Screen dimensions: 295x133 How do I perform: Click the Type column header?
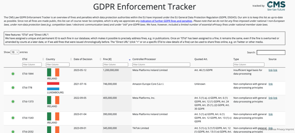coord(236,59)
